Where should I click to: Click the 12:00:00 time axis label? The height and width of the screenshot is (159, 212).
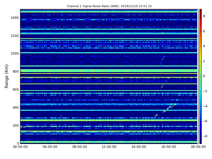[109, 147]
